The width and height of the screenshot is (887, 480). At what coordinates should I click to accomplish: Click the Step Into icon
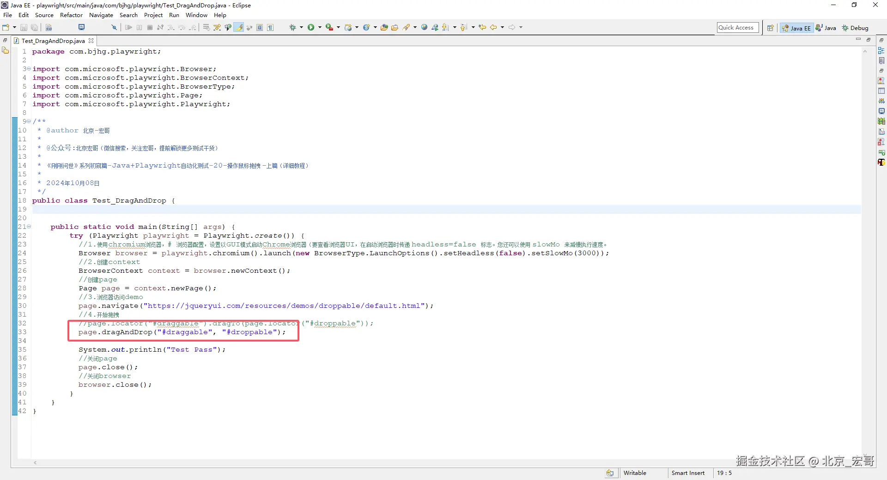pyautogui.click(x=171, y=27)
